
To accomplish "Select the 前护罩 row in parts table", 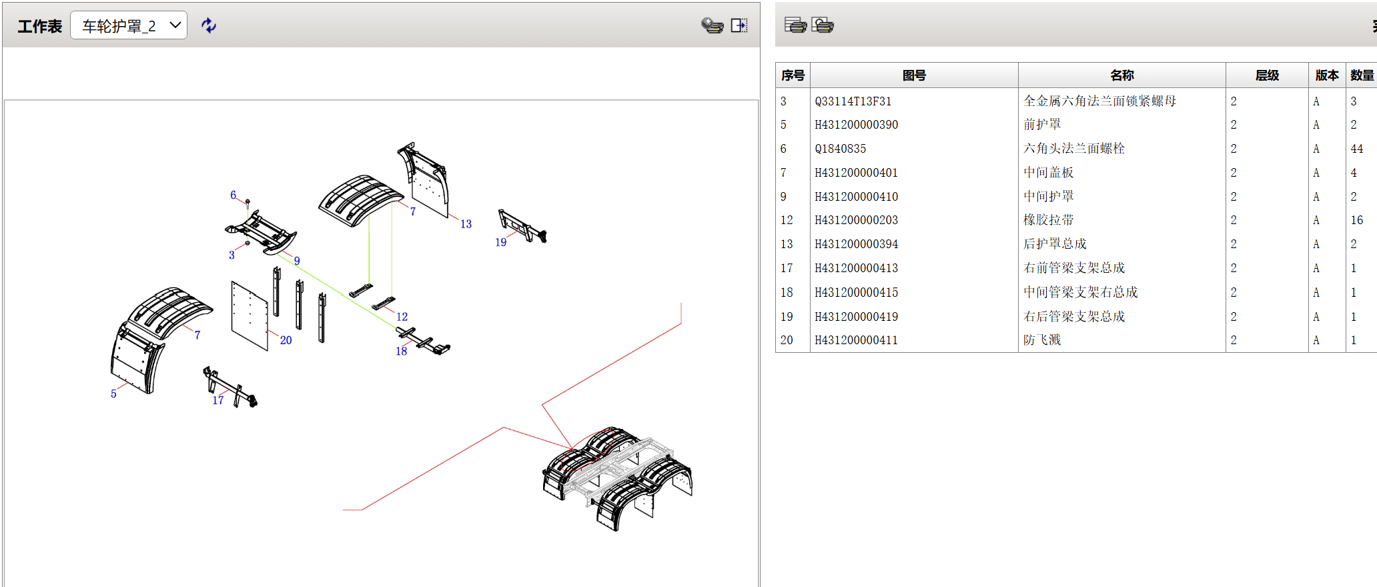I will [x=1042, y=125].
